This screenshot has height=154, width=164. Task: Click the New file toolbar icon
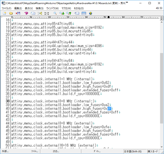(x=5, y=13)
